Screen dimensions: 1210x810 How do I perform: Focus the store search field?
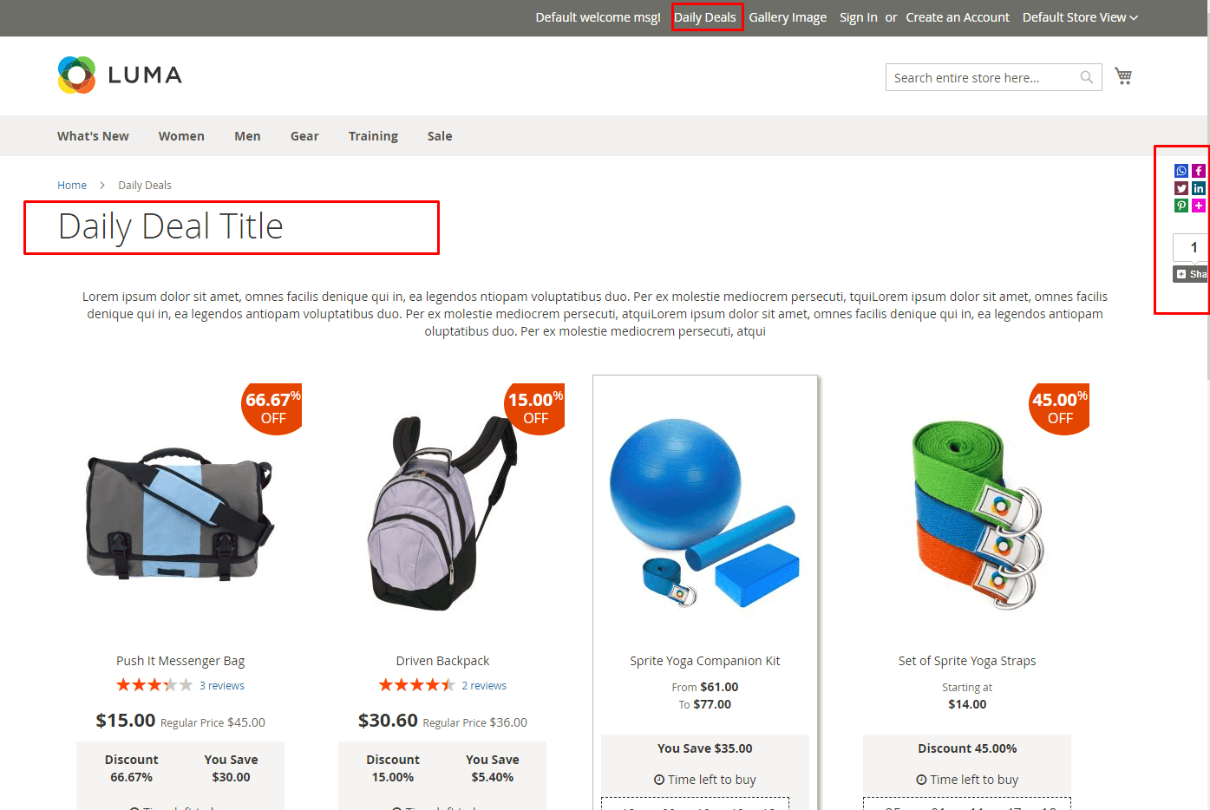984,77
